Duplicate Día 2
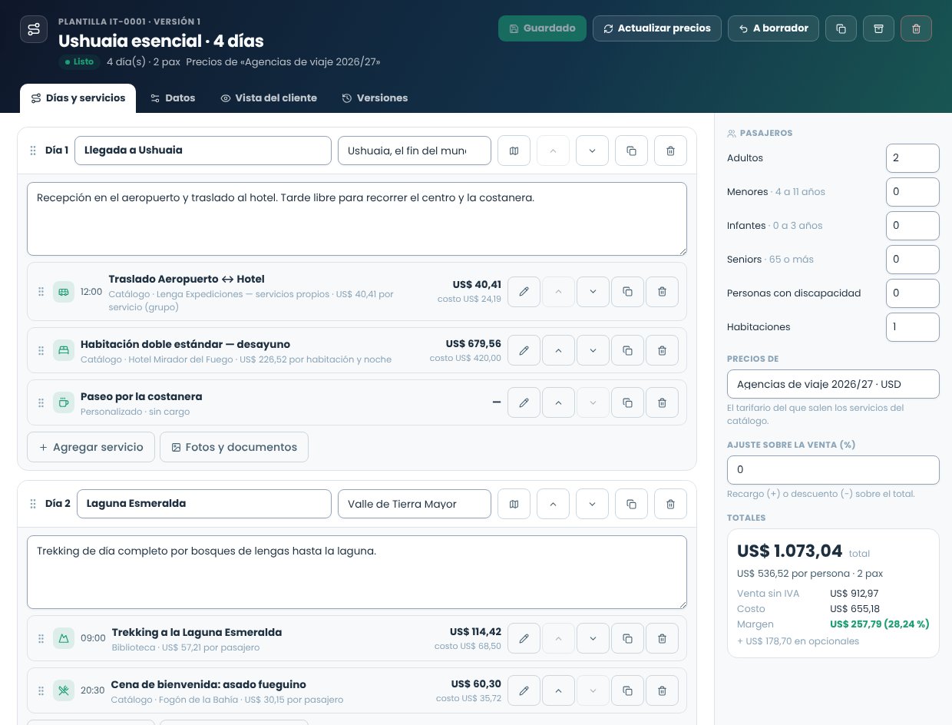The width and height of the screenshot is (952, 725). tap(631, 504)
